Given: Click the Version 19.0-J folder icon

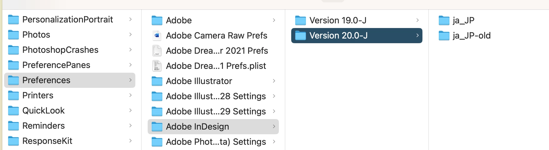Looking at the screenshot, I should [x=300, y=20].
